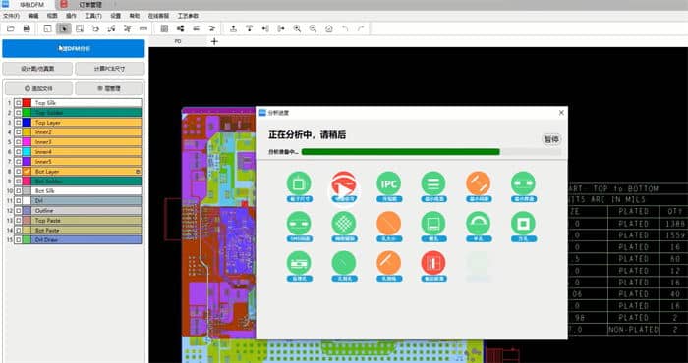Image resolution: width=688 pixels, height=363 pixels.
Task: Click the 1388 quantity value
Action: point(676,224)
